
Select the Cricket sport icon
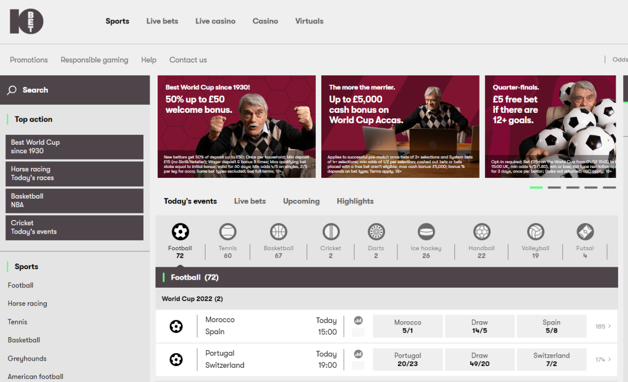tap(331, 231)
